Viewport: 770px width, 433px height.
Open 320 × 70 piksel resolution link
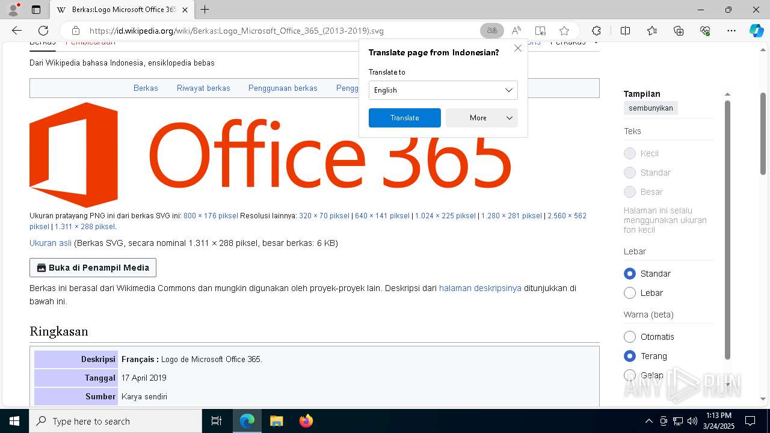pyautogui.click(x=324, y=215)
